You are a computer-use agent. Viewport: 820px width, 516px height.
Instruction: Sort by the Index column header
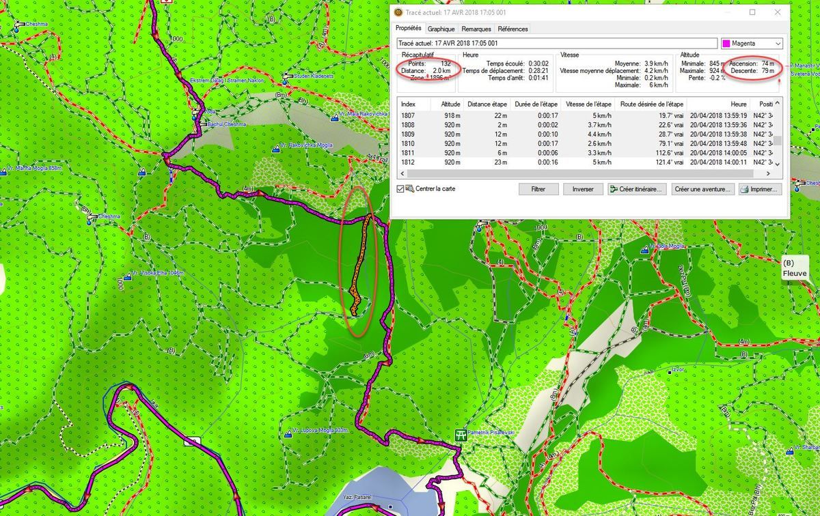[x=414, y=104]
